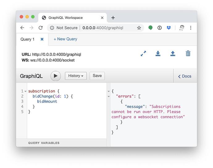Open the Docs panel
Screen dimensions: 213x168
point(185,76)
